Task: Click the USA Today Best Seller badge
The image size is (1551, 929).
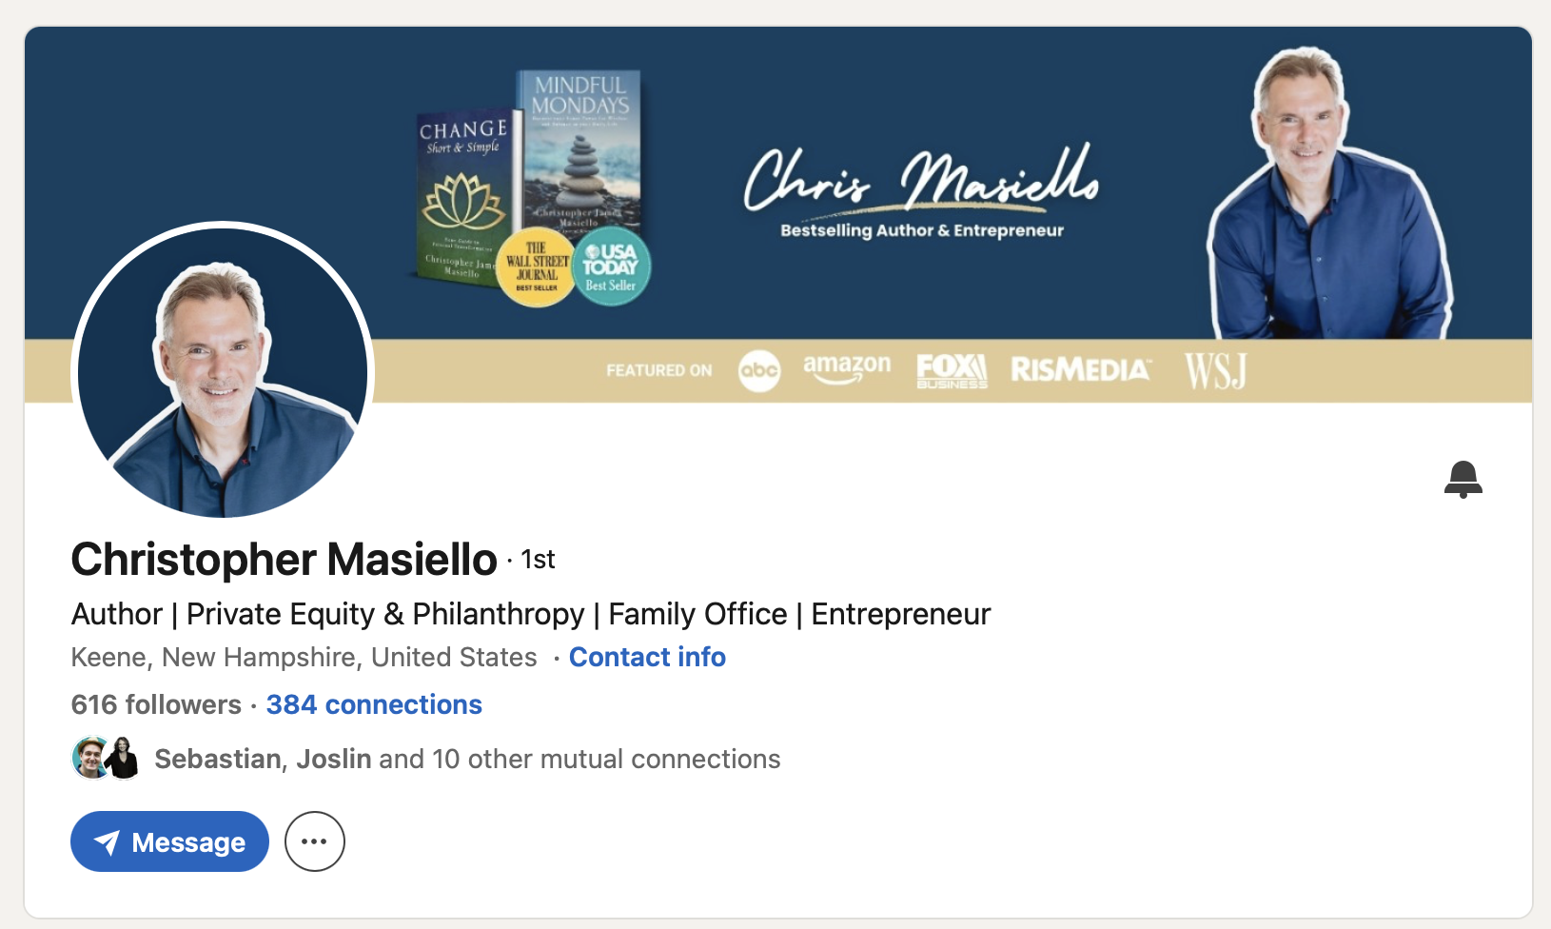Action: click(611, 269)
